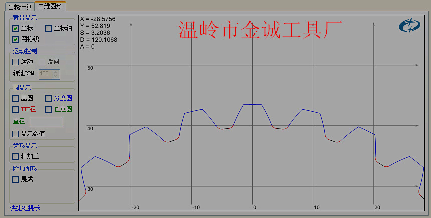Click the 圆显示 group label
This screenshot has height=218, width=431.
pyautogui.click(x=22, y=88)
